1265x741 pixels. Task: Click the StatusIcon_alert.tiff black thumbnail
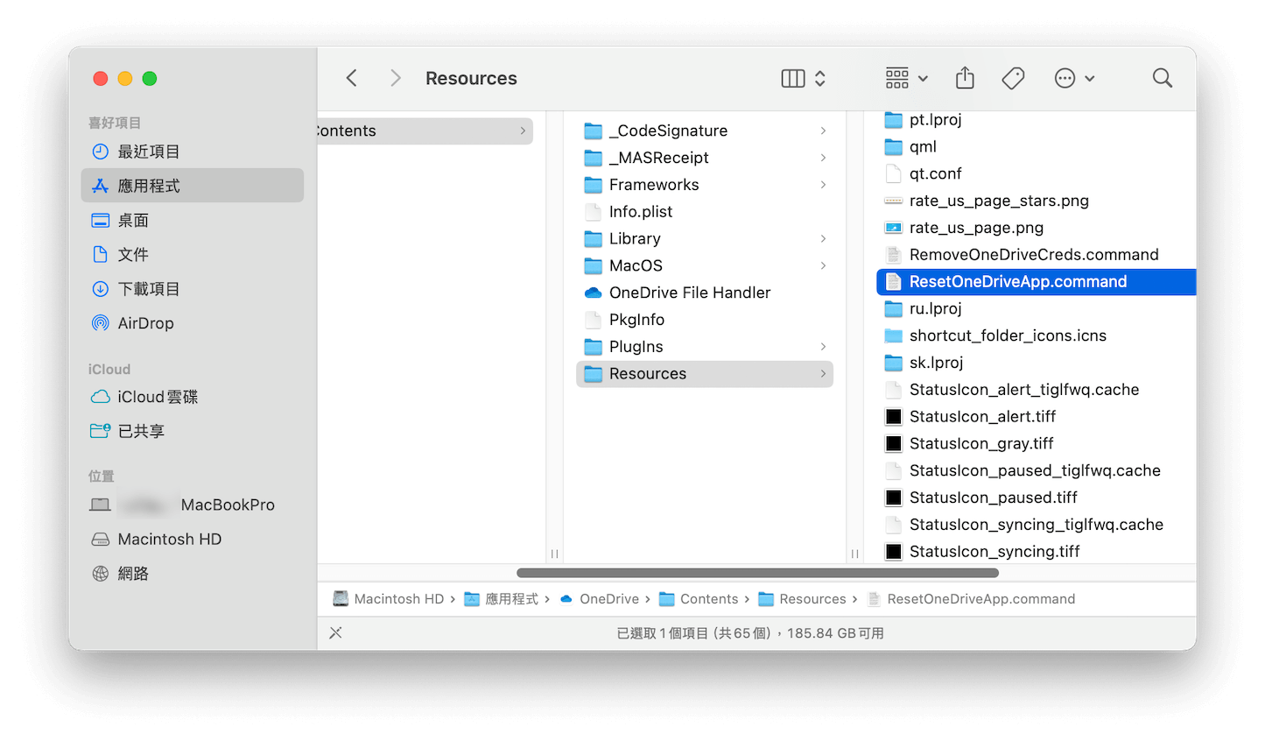tap(894, 417)
